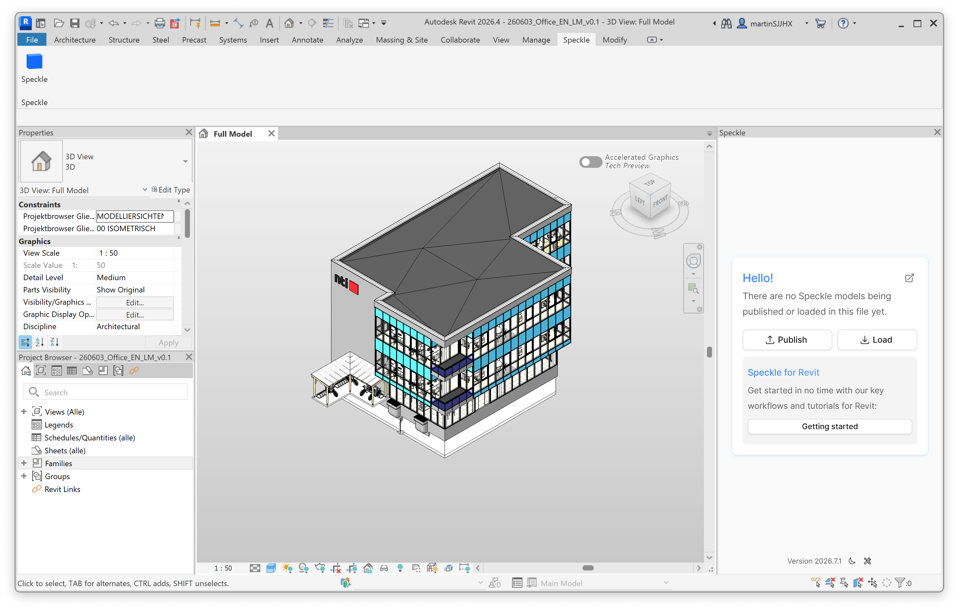
Task: Open the 3D View type selector dropdown
Action: click(185, 161)
